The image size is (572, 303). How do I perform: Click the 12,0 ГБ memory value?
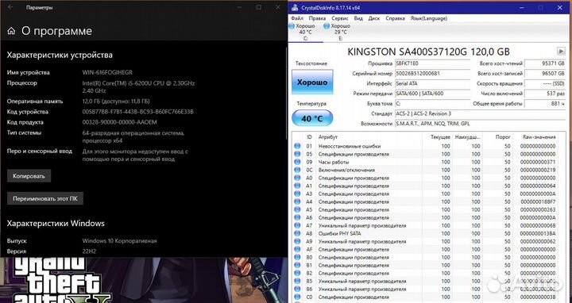tap(116, 102)
